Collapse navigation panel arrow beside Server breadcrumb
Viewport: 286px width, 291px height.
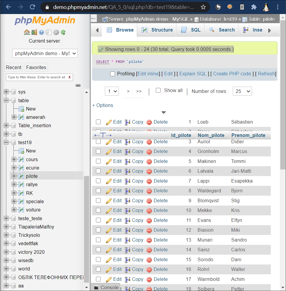[x=94, y=19]
